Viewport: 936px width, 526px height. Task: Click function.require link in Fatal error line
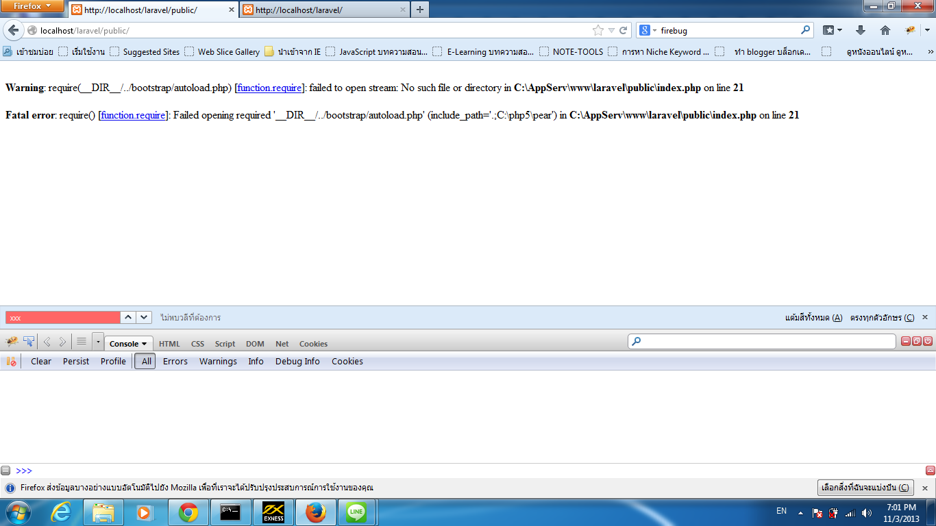[x=133, y=115]
